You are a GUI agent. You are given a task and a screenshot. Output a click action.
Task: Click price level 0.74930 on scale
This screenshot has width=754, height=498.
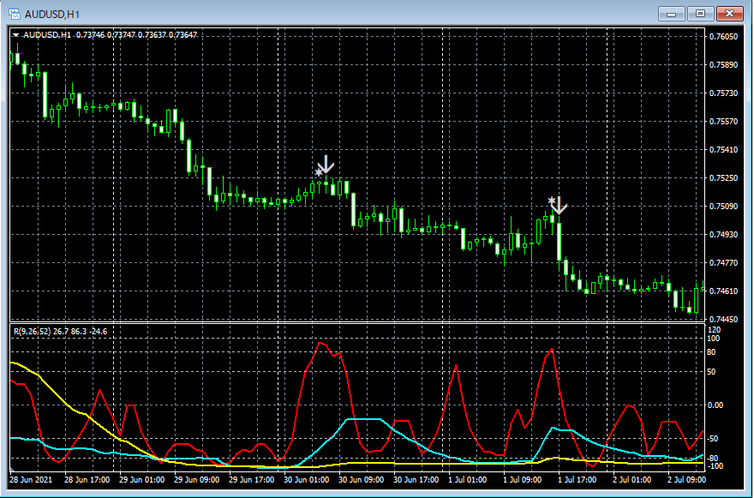click(x=724, y=234)
